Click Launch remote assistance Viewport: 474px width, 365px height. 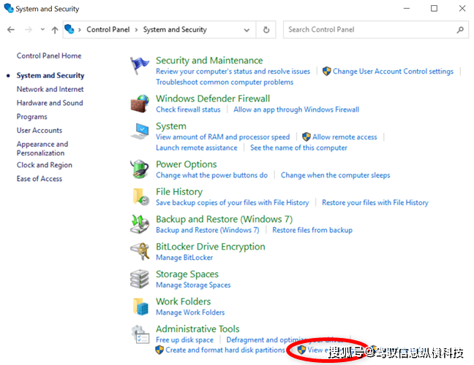tap(197, 147)
